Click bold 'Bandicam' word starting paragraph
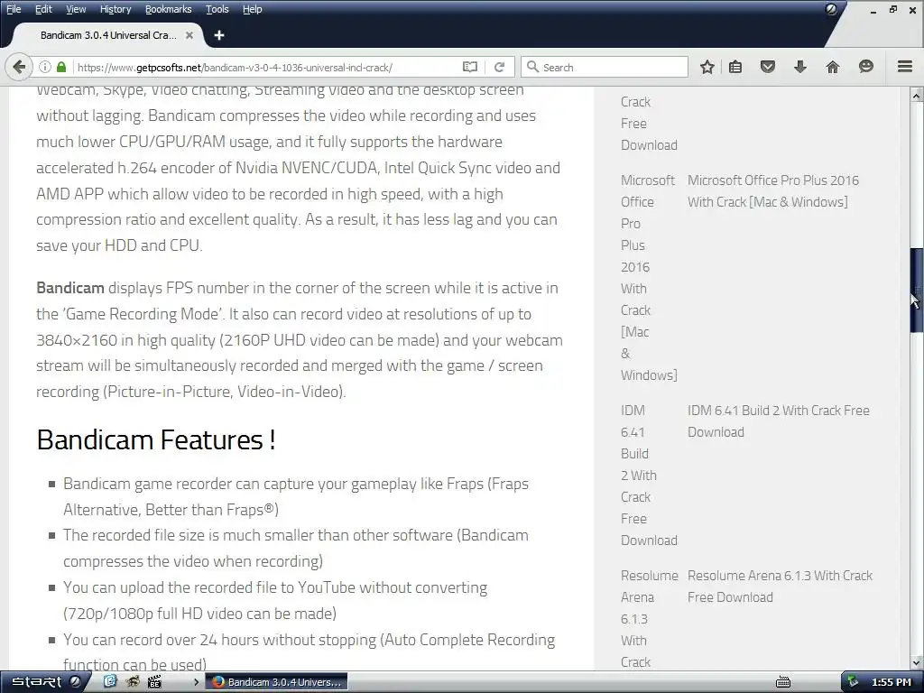Image resolution: width=924 pixels, height=693 pixels. click(70, 288)
